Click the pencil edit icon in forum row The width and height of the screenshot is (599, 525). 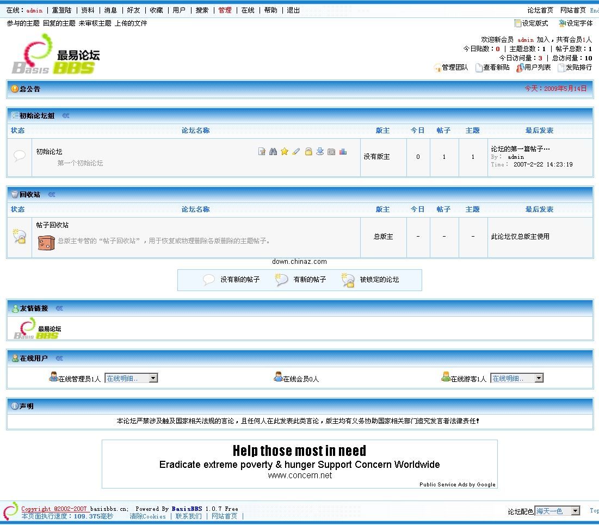tap(296, 152)
